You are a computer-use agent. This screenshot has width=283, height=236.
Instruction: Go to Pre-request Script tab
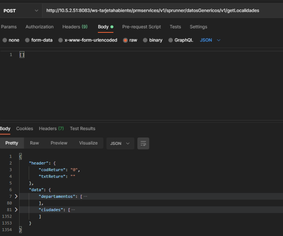141,27
